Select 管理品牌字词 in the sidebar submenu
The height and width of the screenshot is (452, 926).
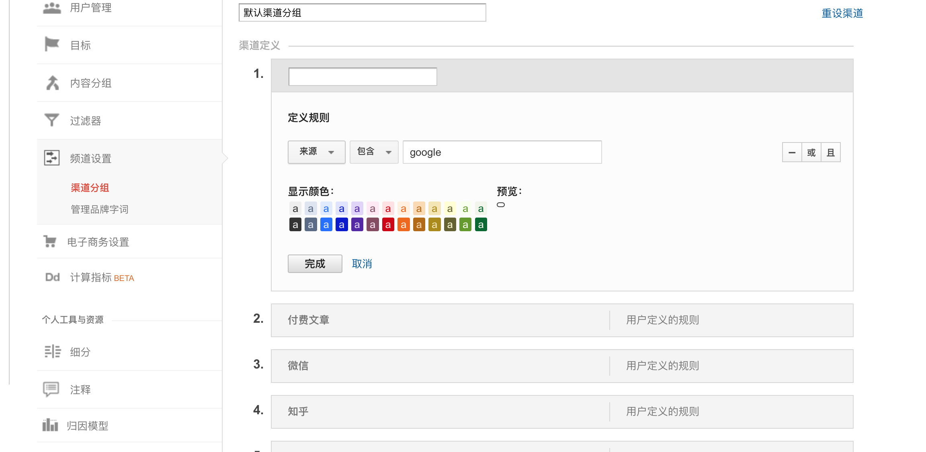pyautogui.click(x=100, y=209)
